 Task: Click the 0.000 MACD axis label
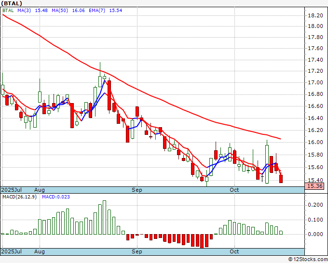(x=315, y=235)
